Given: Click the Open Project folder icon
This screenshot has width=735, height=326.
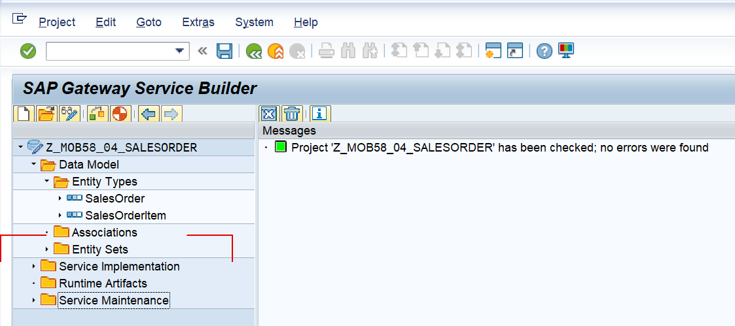Looking at the screenshot, I should (47, 114).
